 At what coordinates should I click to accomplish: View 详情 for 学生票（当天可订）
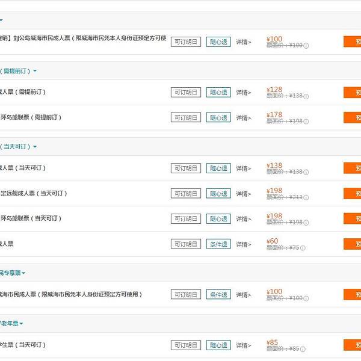(x=243, y=345)
